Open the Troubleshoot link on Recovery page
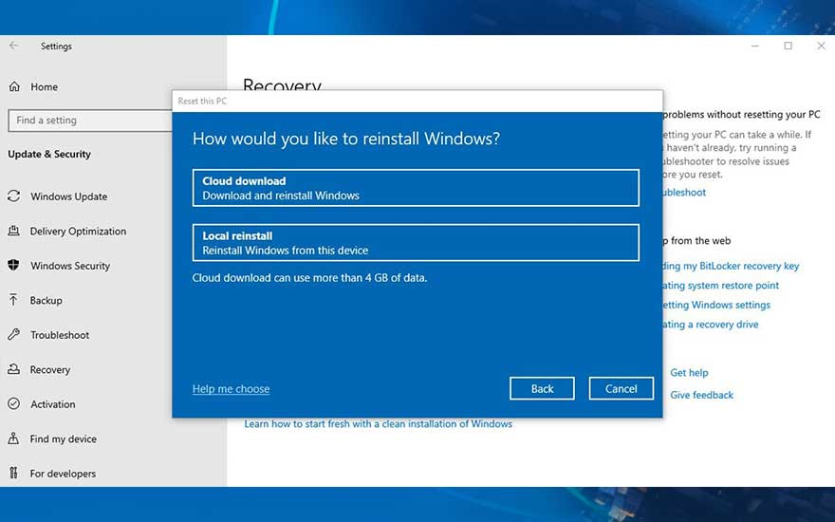This screenshot has width=835, height=522. [x=684, y=193]
